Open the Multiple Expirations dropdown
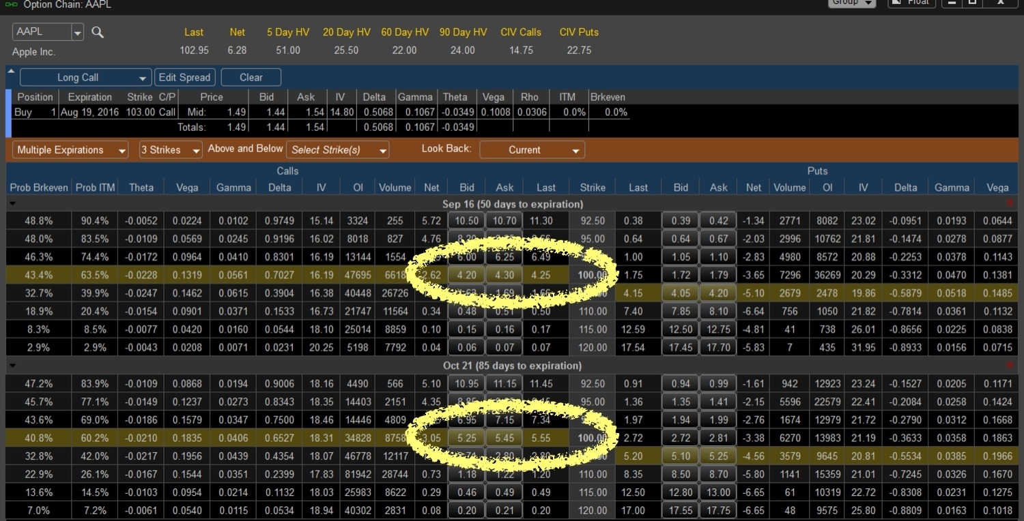This screenshot has height=521, width=1024. coord(70,150)
